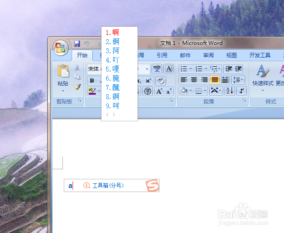Select candidate 6. 腌
This screenshot has height=233, width=284.
(x=112, y=79)
